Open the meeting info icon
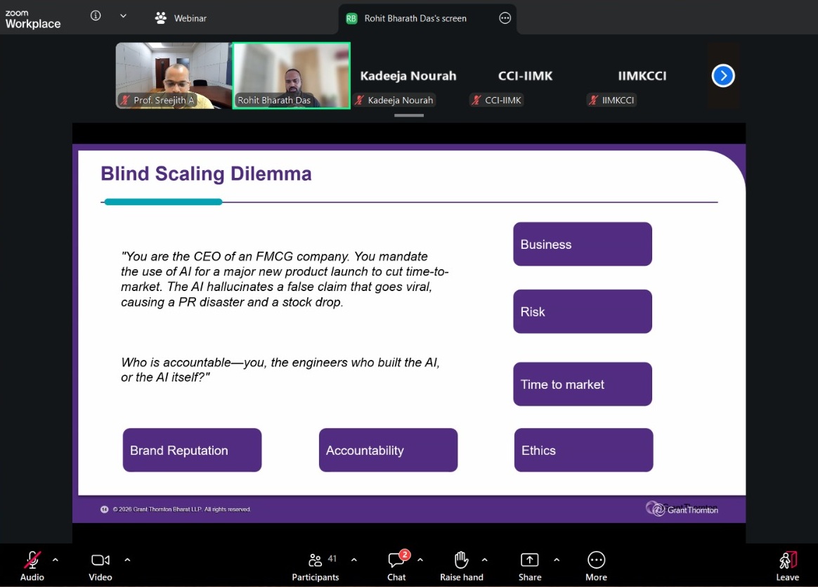 96,15
